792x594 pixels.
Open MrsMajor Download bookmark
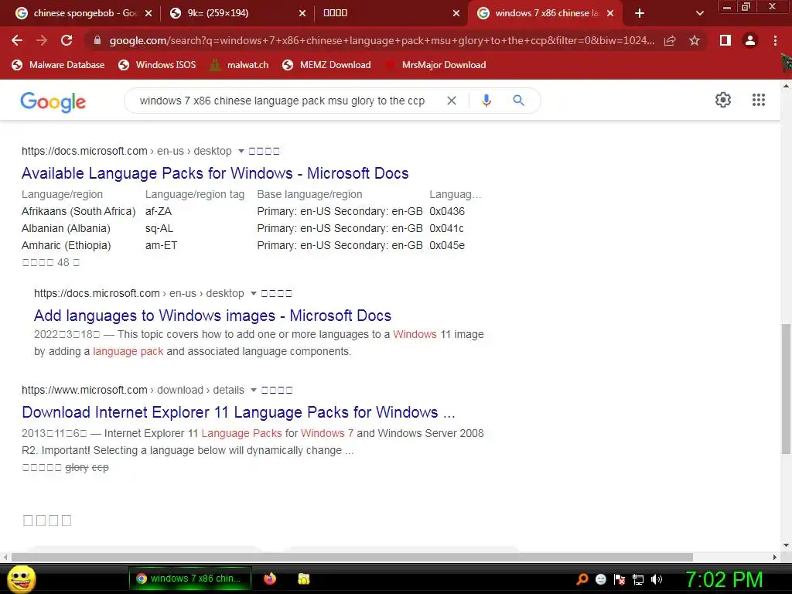(435, 65)
